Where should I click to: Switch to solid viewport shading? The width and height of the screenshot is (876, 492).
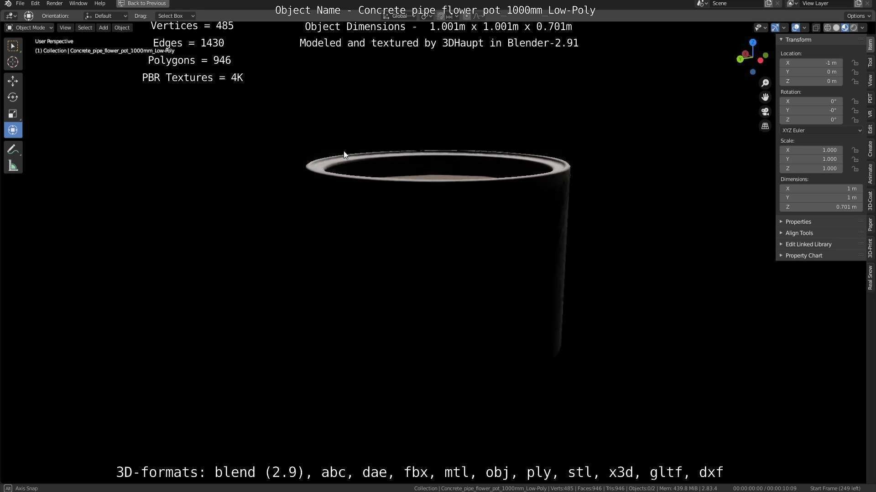(836, 28)
